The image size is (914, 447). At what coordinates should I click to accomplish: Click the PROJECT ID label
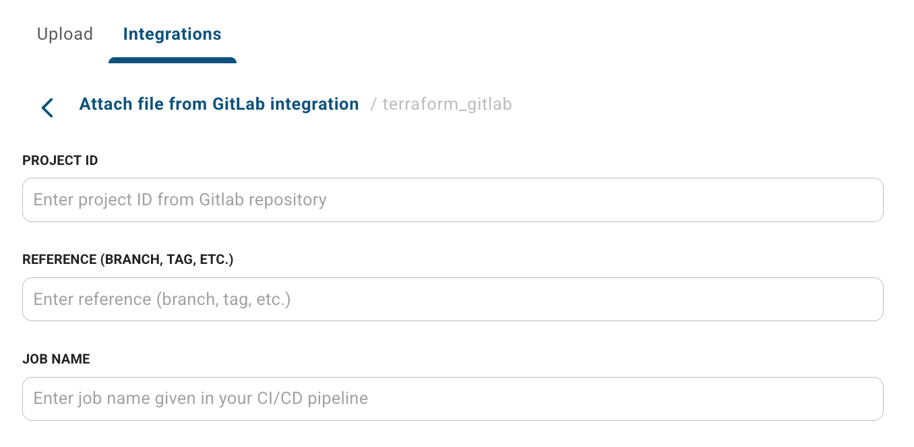pyautogui.click(x=60, y=160)
